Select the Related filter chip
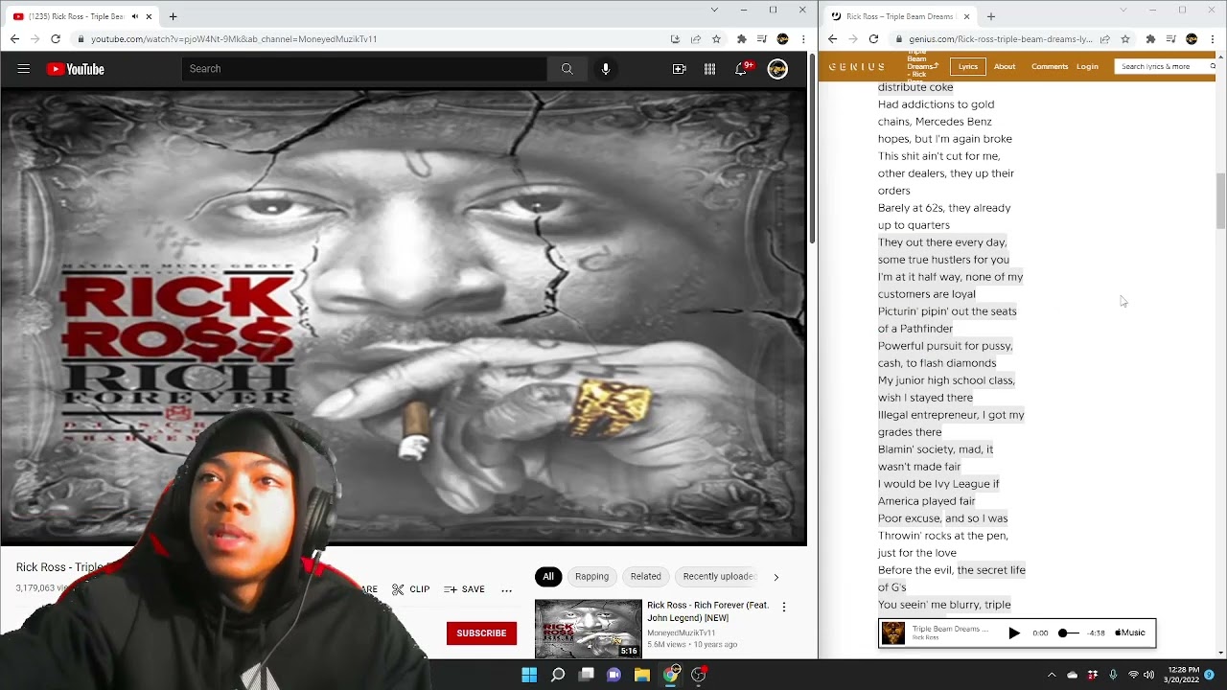The image size is (1227, 690). click(x=645, y=576)
